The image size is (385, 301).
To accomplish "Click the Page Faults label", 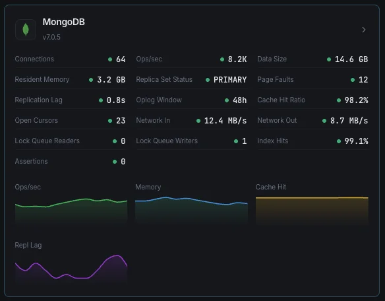I will point(276,79).
